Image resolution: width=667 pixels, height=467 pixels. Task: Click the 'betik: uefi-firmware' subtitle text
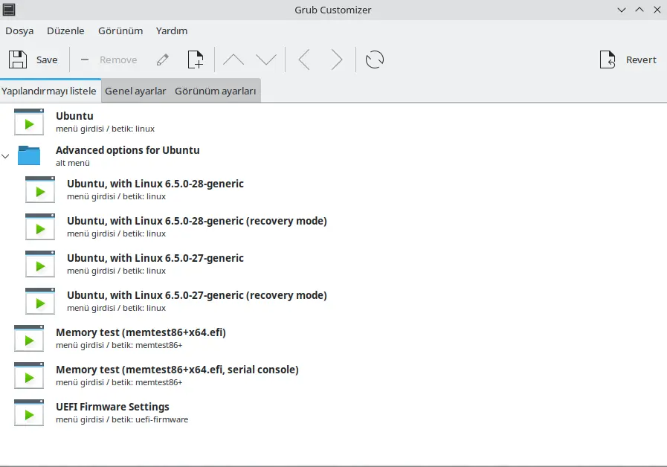(x=149, y=419)
